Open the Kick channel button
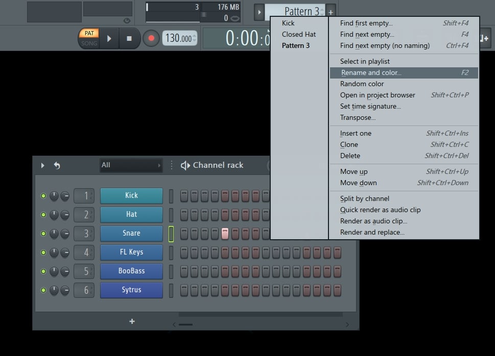495x356 pixels. point(131,195)
